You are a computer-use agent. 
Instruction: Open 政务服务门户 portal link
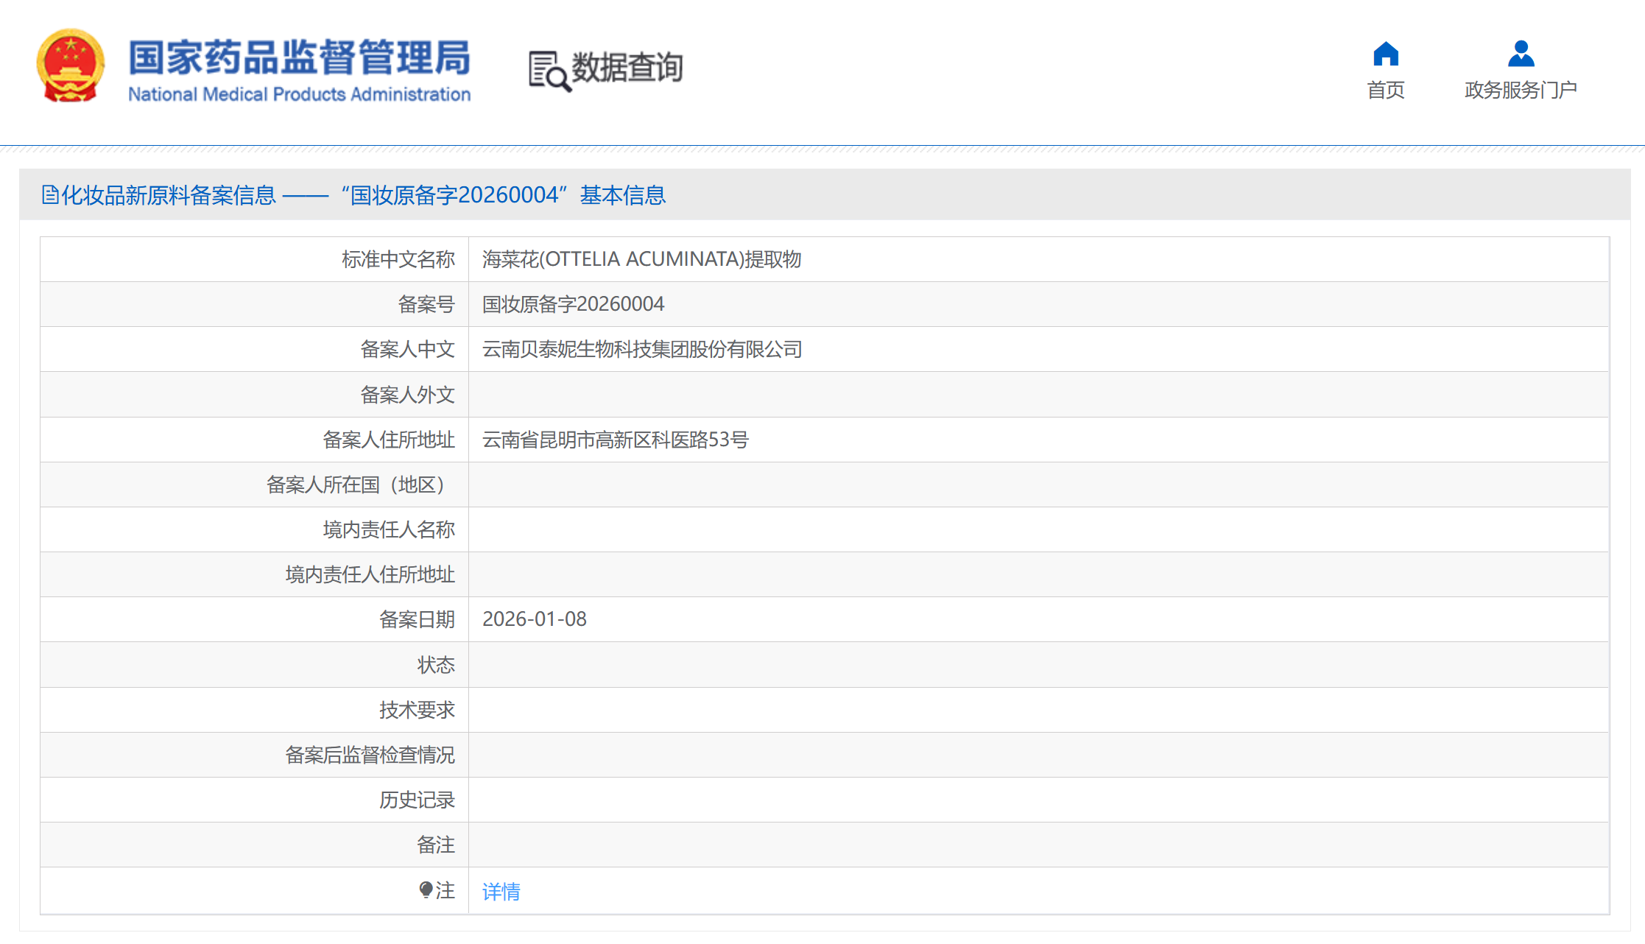[x=1521, y=90]
